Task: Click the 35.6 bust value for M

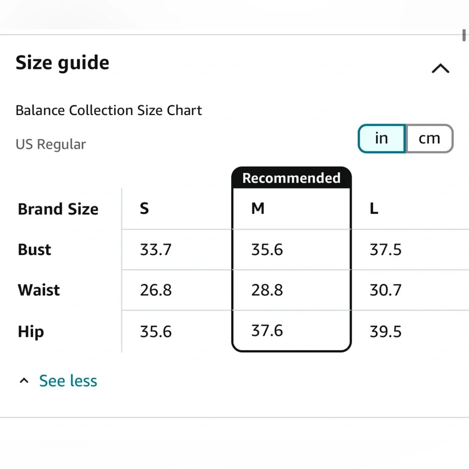Action: pyautogui.click(x=267, y=250)
